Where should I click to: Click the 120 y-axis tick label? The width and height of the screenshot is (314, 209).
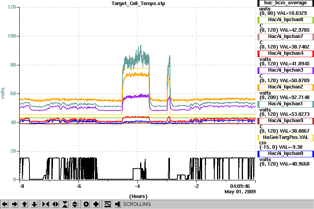[x=12, y=7]
